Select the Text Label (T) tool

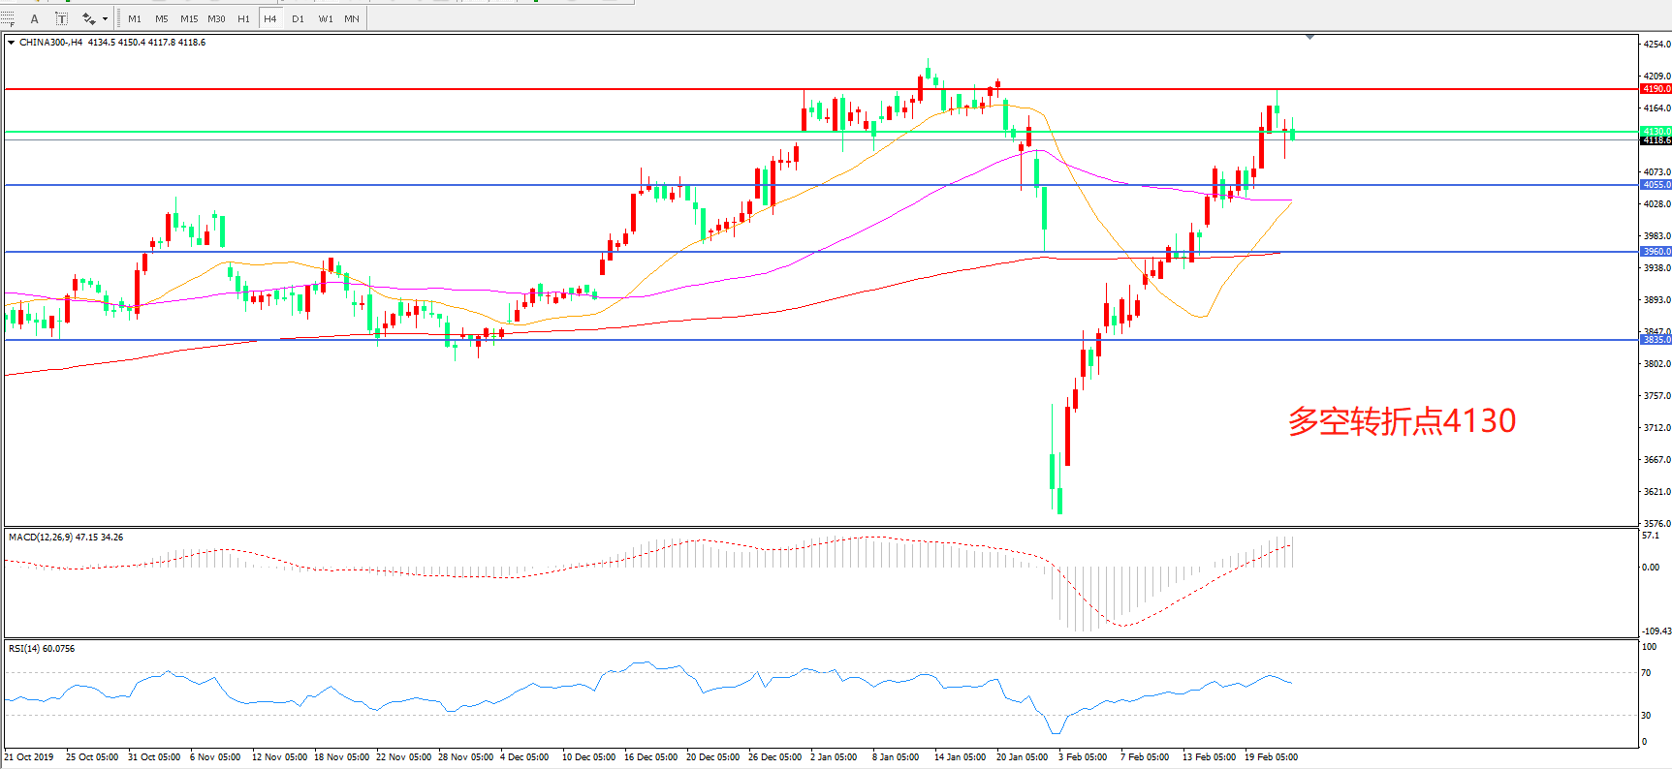[x=61, y=18]
